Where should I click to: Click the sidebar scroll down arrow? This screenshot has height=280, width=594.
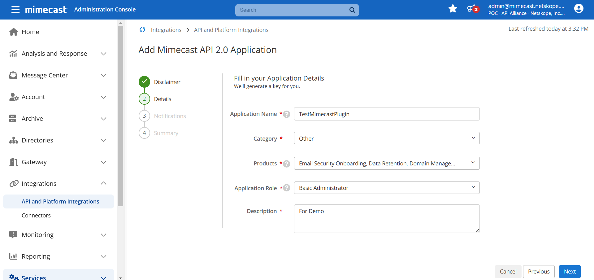coord(120,278)
